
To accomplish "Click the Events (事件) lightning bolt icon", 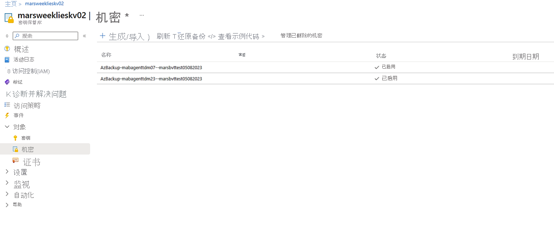I will [x=7, y=116].
